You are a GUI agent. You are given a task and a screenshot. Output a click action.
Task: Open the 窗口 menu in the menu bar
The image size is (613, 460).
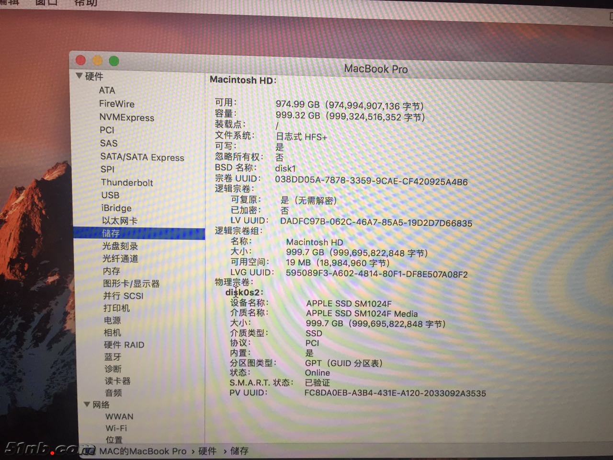[47, 2]
